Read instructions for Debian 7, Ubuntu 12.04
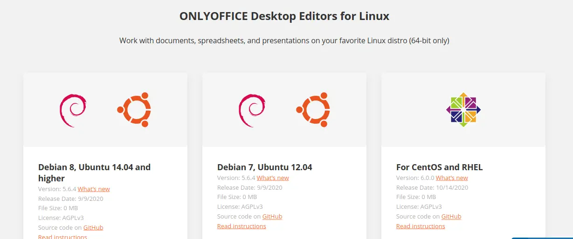The width and height of the screenshot is (573, 239). tap(242, 226)
